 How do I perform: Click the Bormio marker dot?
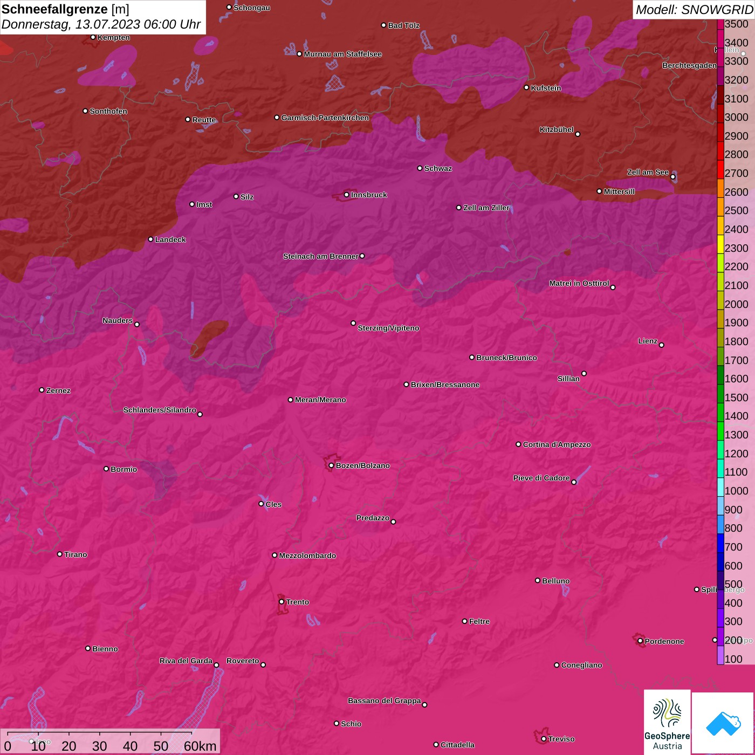(x=106, y=469)
